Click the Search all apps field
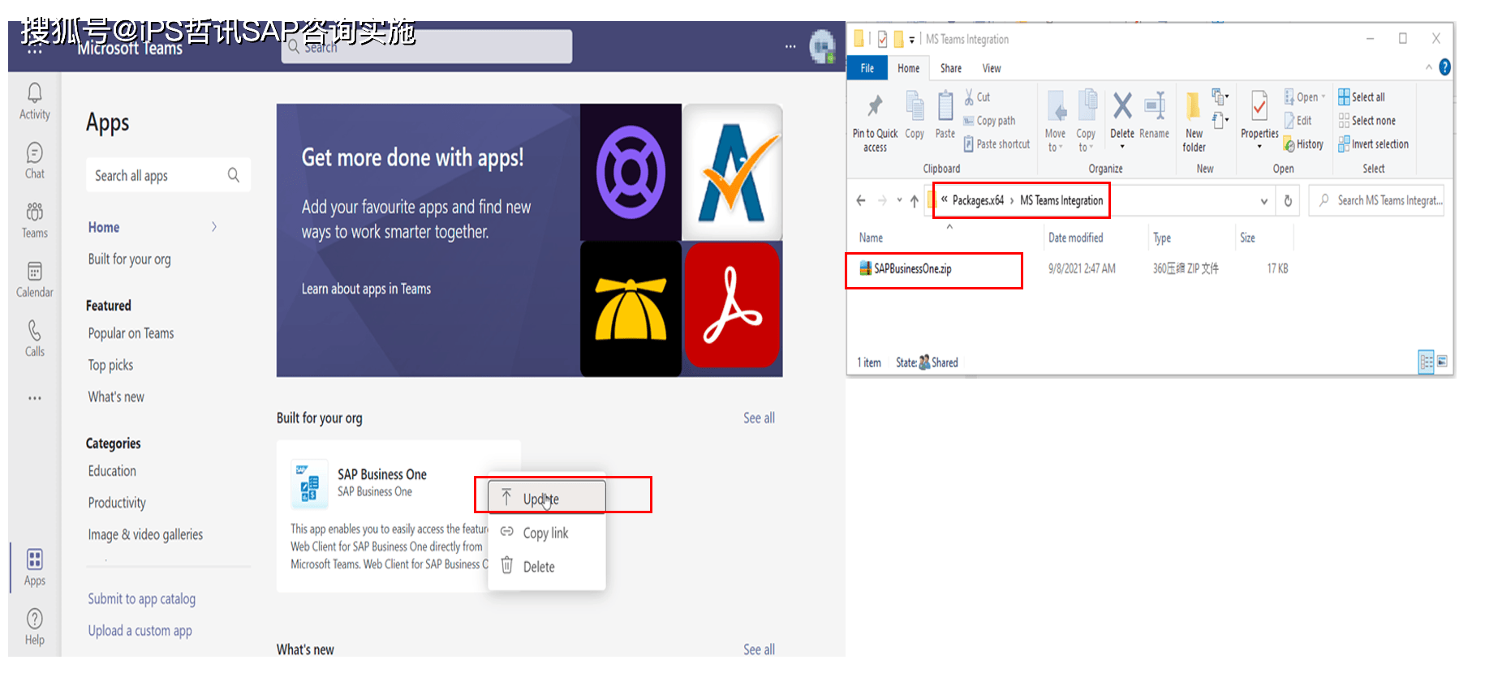Viewport: 1485px width, 677px height. [168, 175]
